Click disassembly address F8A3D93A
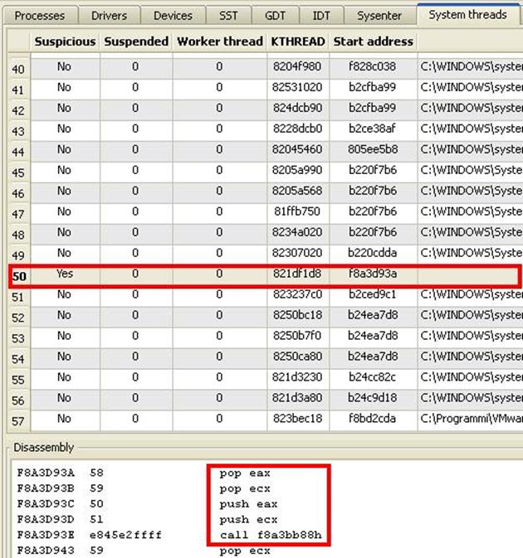Screen dimensions: 523x558 [46, 473]
